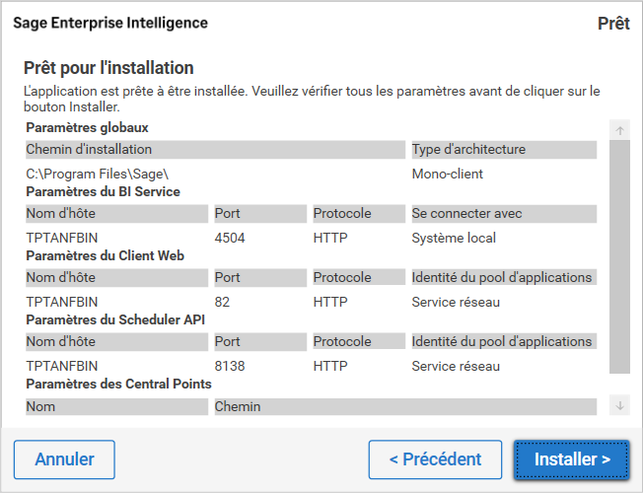Click the Mono-client architecture value

[x=447, y=174]
